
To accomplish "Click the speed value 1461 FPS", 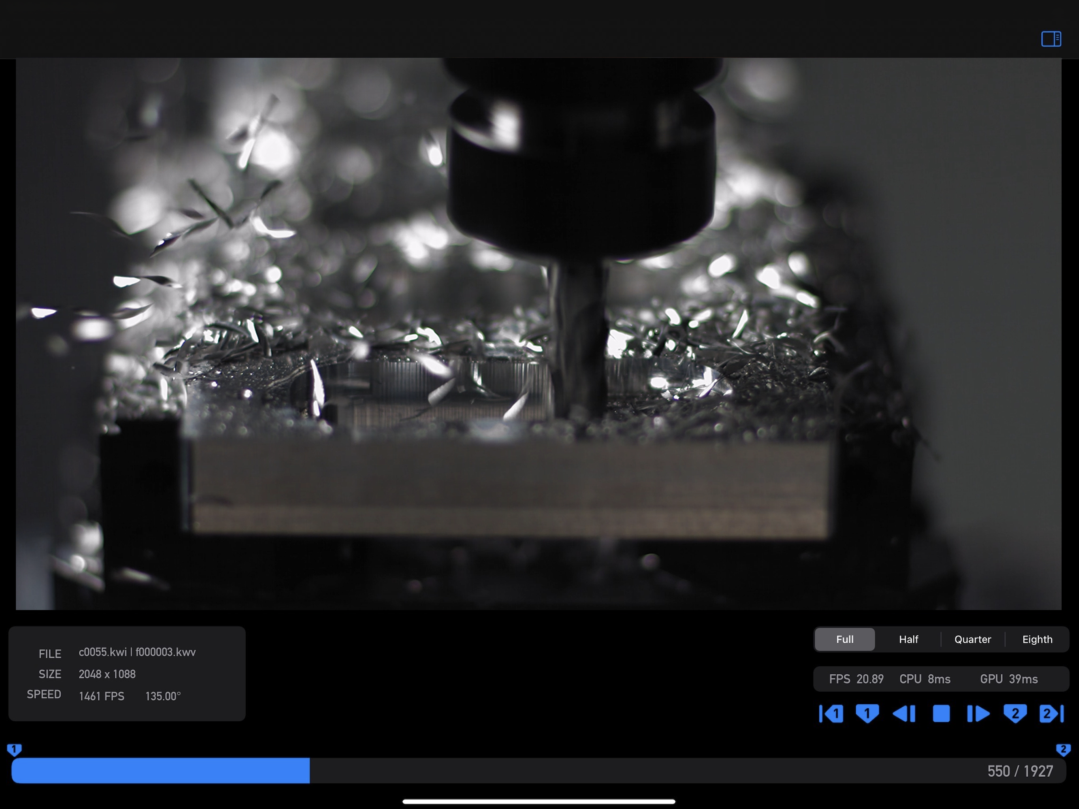I will (x=102, y=696).
